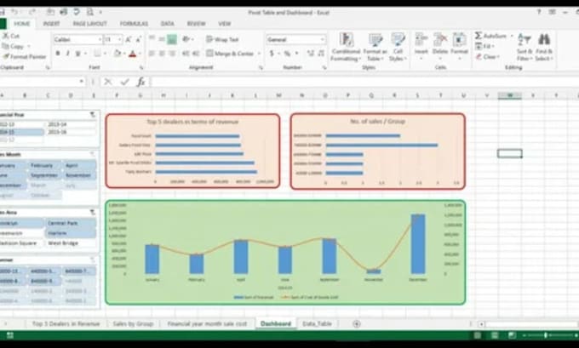
Task: Confirm formula bar entry checkmark
Action: click(124, 82)
